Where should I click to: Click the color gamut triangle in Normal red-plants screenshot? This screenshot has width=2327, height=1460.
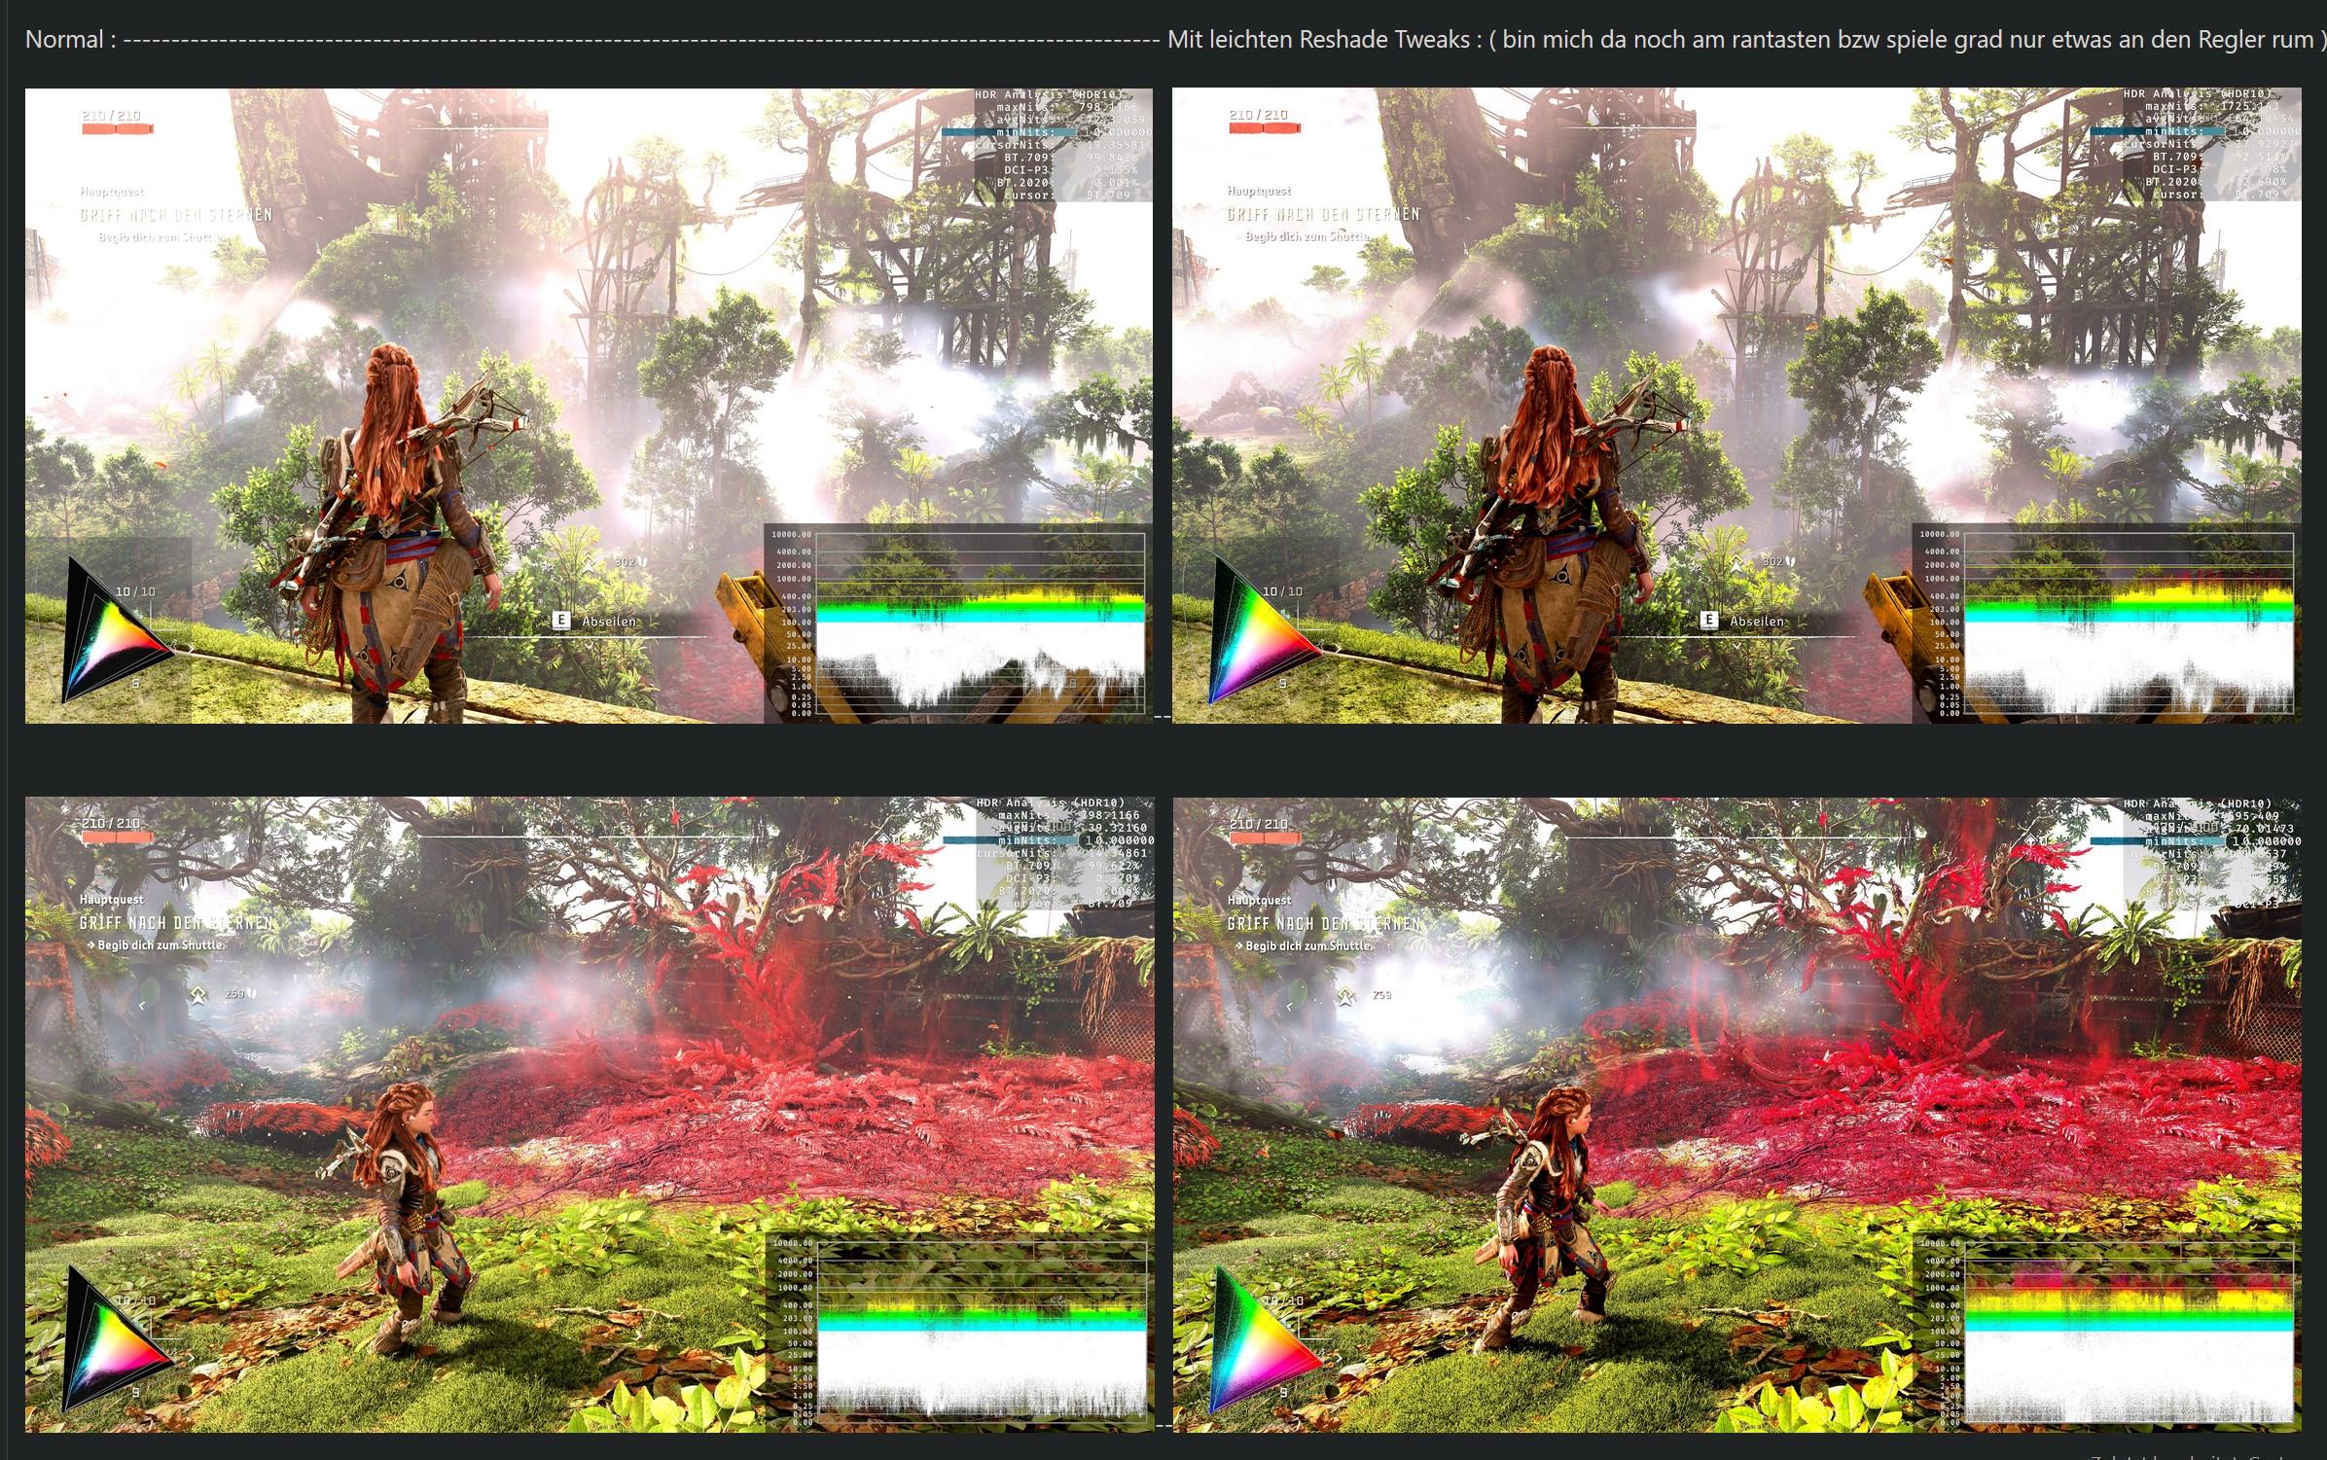117,1338
